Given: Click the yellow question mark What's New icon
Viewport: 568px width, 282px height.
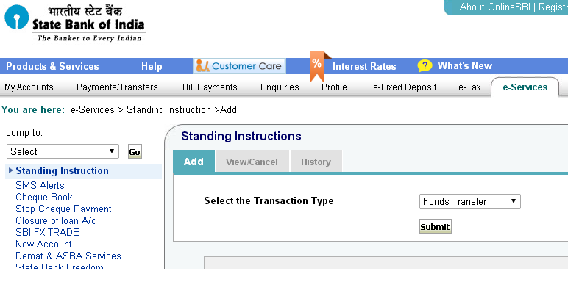Looking at the screenshot, I should pyautogui.click(x=425, y=66).
